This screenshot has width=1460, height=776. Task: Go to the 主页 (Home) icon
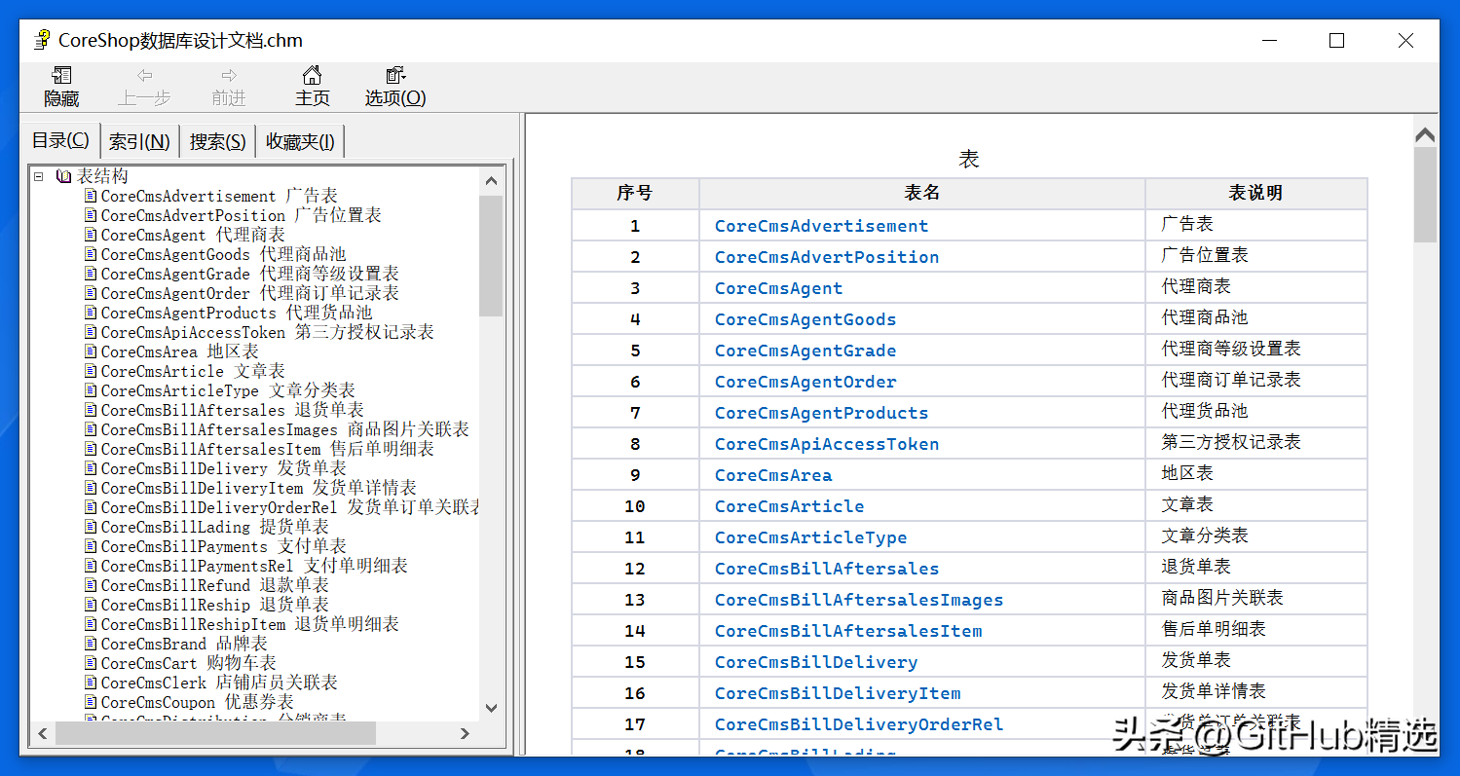(x=312, y=75)
